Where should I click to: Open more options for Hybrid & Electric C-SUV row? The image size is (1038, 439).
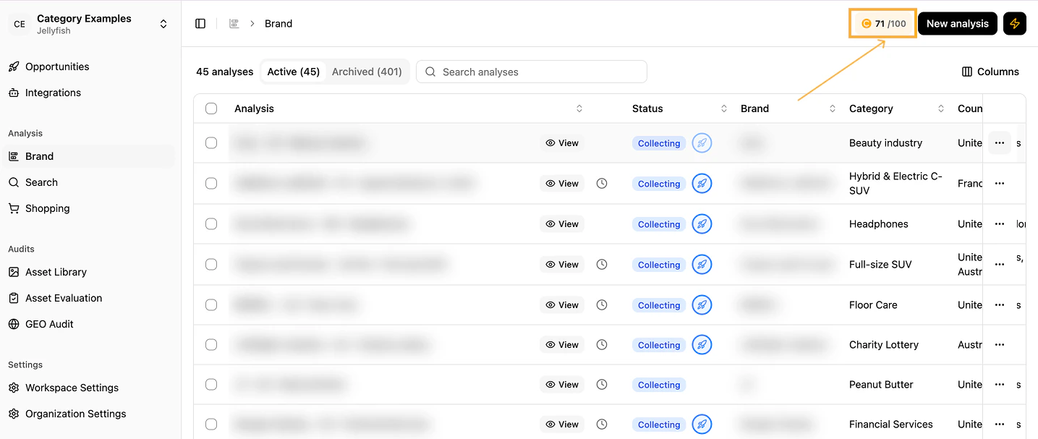click(x=1000, y=184)
